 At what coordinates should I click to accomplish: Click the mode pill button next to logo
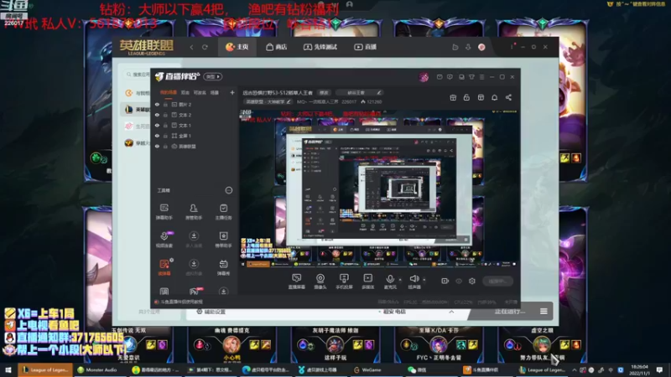[213, 76]
